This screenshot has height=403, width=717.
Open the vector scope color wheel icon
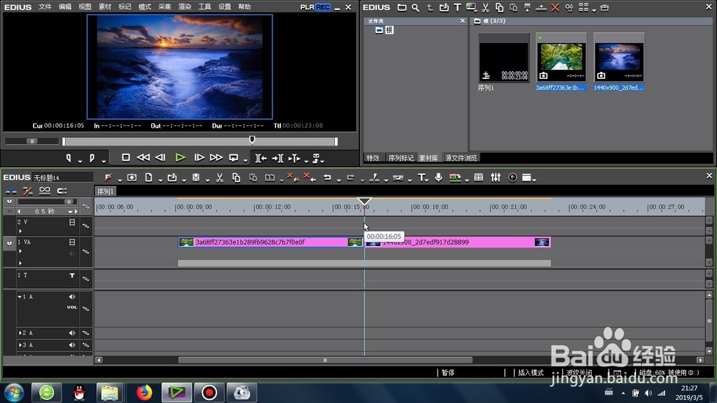pyautogui.click(x=513, y=178)
